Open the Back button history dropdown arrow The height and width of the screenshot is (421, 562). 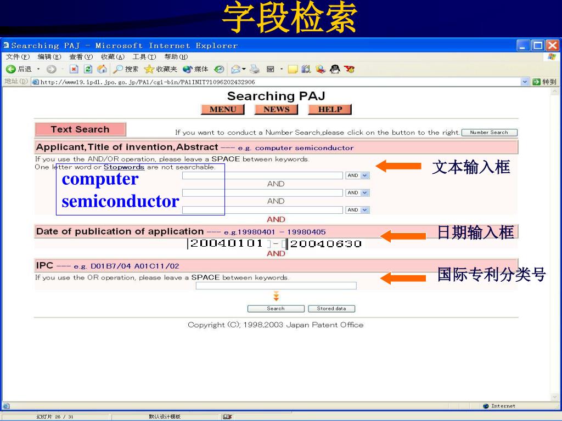coord(38,69)
